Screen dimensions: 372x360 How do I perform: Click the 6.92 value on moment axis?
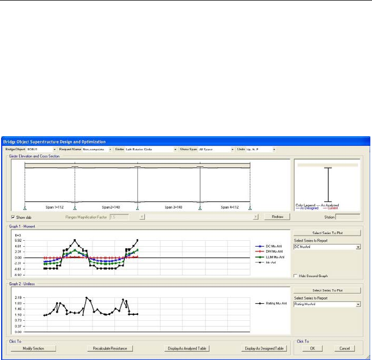coord(18,240)
